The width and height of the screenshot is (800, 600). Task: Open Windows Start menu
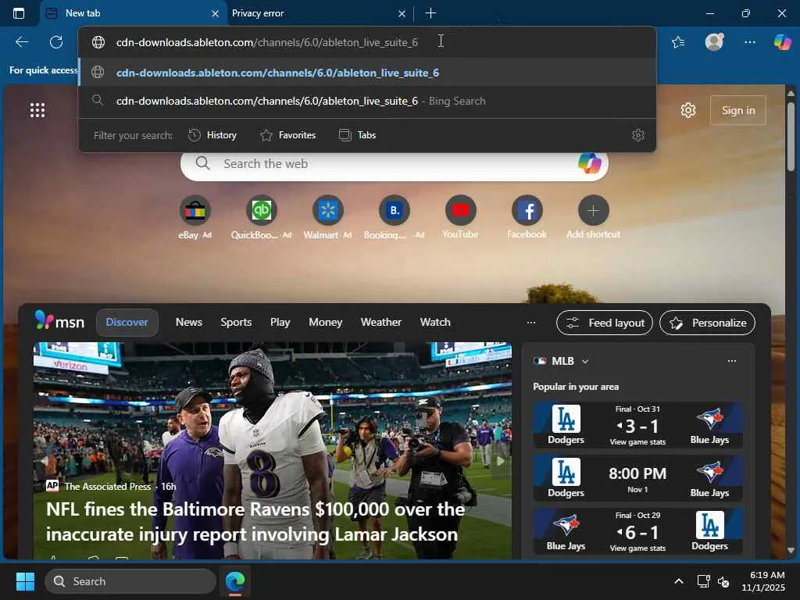(25, 581)
